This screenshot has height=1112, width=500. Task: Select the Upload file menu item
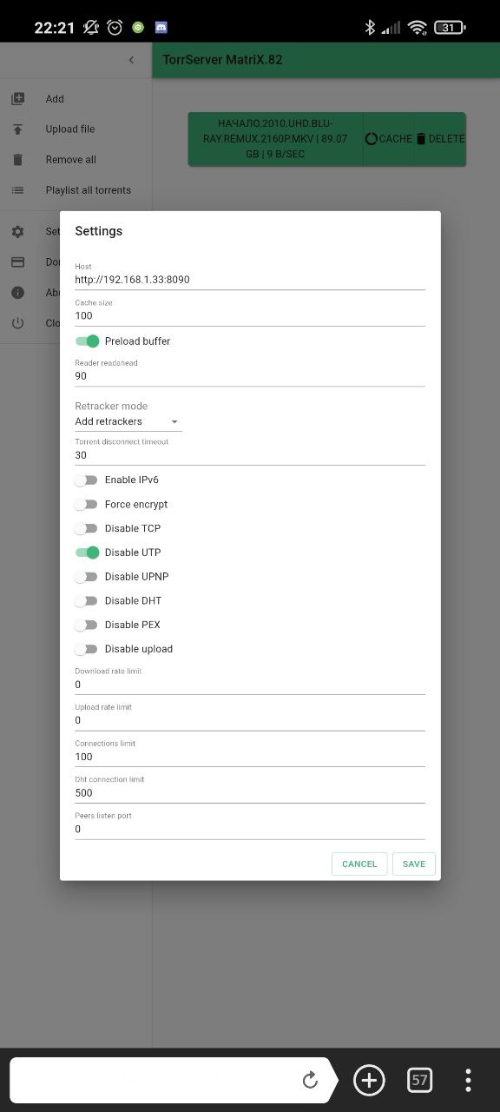click(x=70, y=129)
